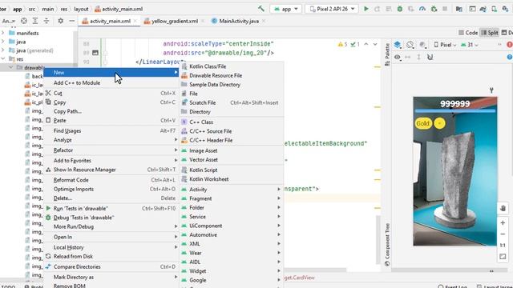This screenshot has width=513, height=288.
Task: Click the editor vertical scrollbar
Action: (378, 239)
